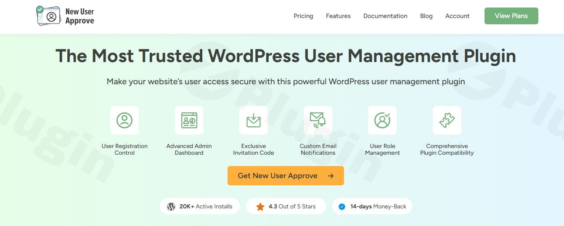Click the User Registration Control icon

pyautogui.click(x=124, y=120)
